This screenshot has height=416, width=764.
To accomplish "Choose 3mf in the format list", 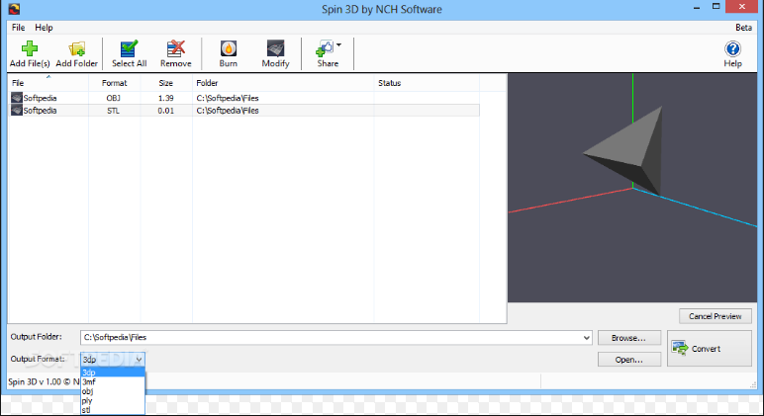I will tap(113, 382).
